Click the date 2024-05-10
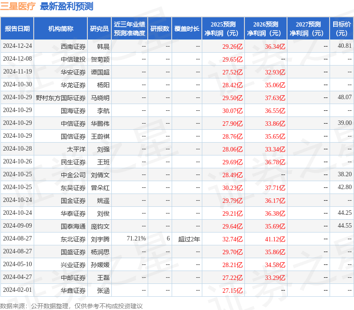The image size is (354, 310). pyautogui.click(x=17, y=264)
